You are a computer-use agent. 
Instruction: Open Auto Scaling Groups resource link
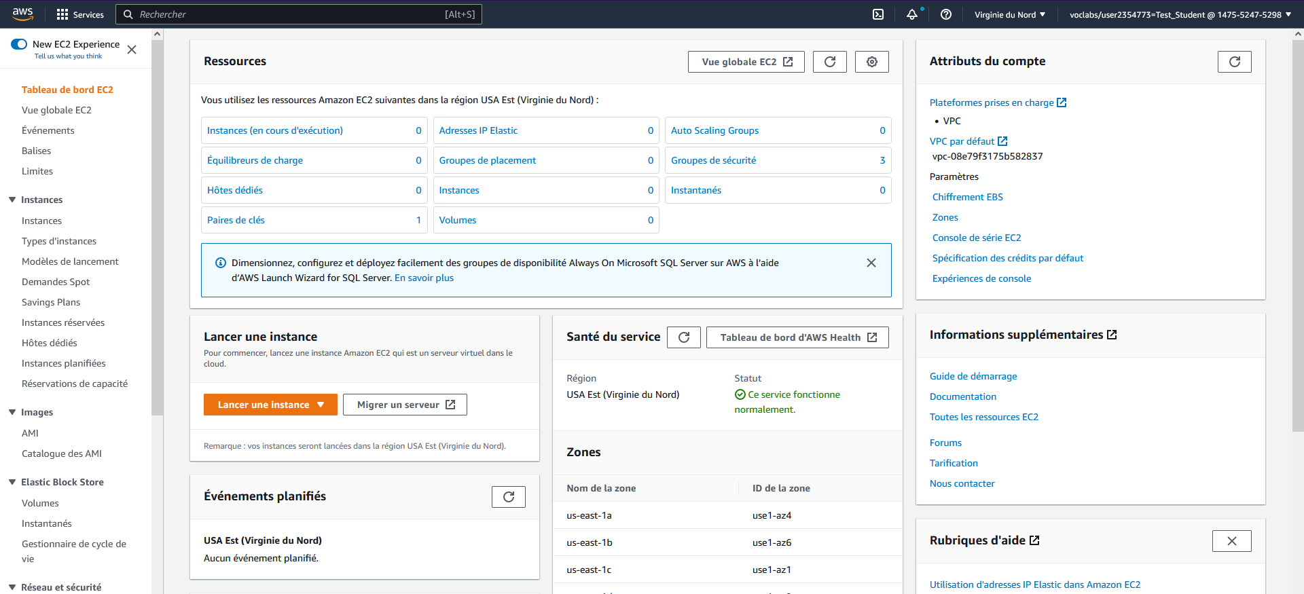714,130
